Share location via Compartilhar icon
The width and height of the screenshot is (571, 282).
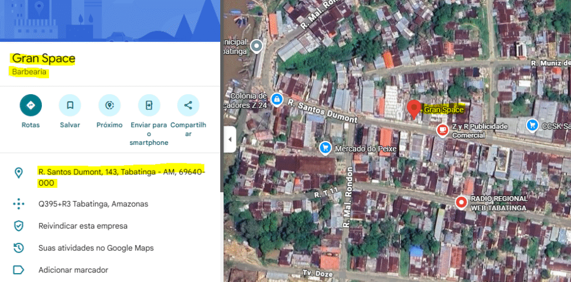(188, 105)
